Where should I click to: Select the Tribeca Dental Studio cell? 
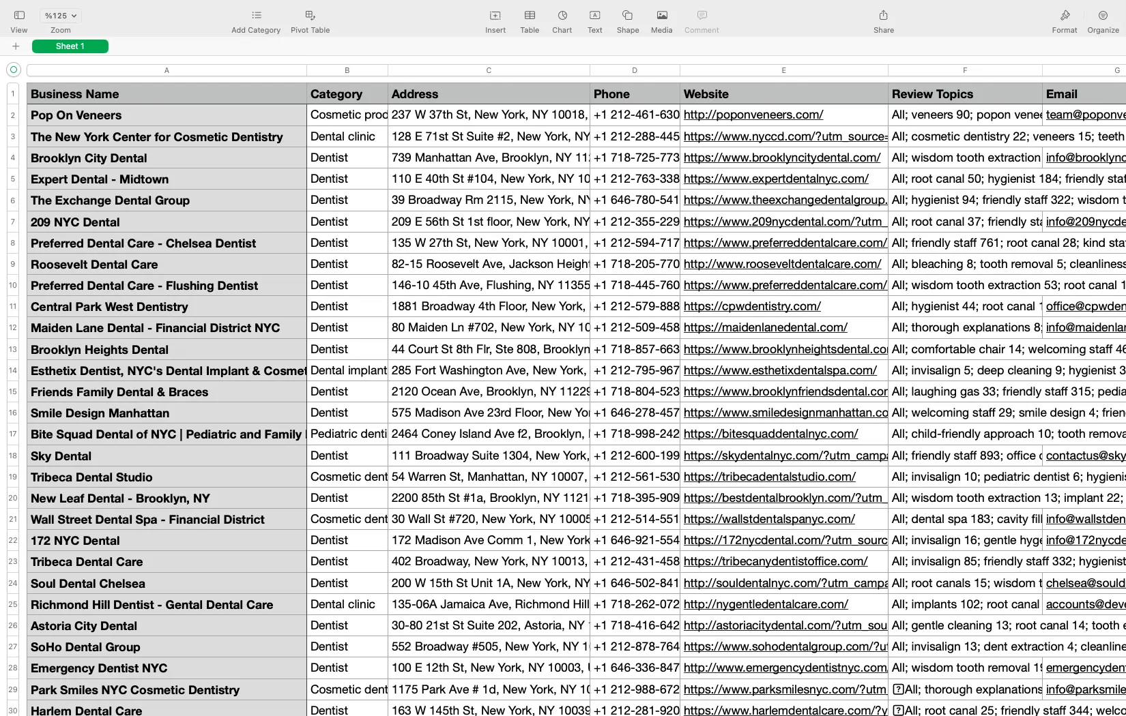[x=167, y=477]
